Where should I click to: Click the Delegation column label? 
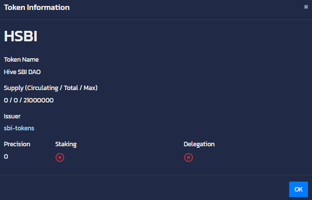[x=199, y=144]
